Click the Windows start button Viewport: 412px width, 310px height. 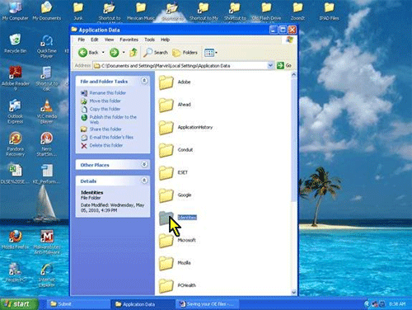19,304
